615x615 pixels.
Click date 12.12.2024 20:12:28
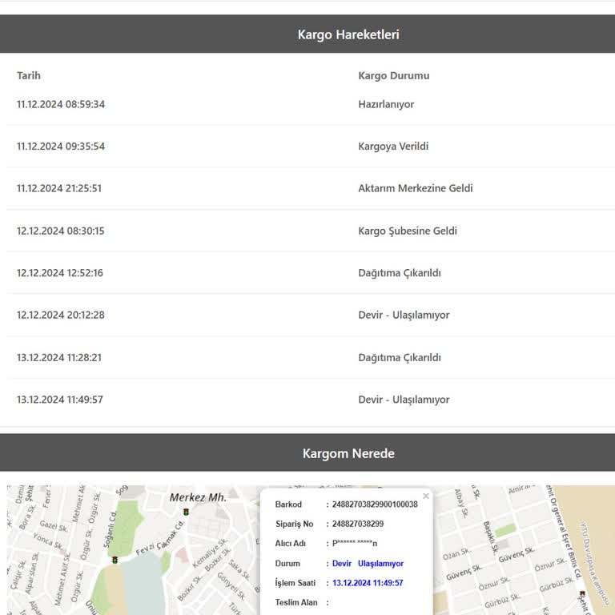[61, 315]
